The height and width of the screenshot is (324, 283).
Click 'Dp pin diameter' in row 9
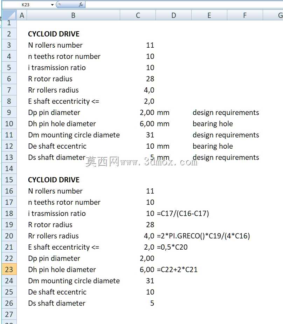pyautogui.click(x=54, y=113)
